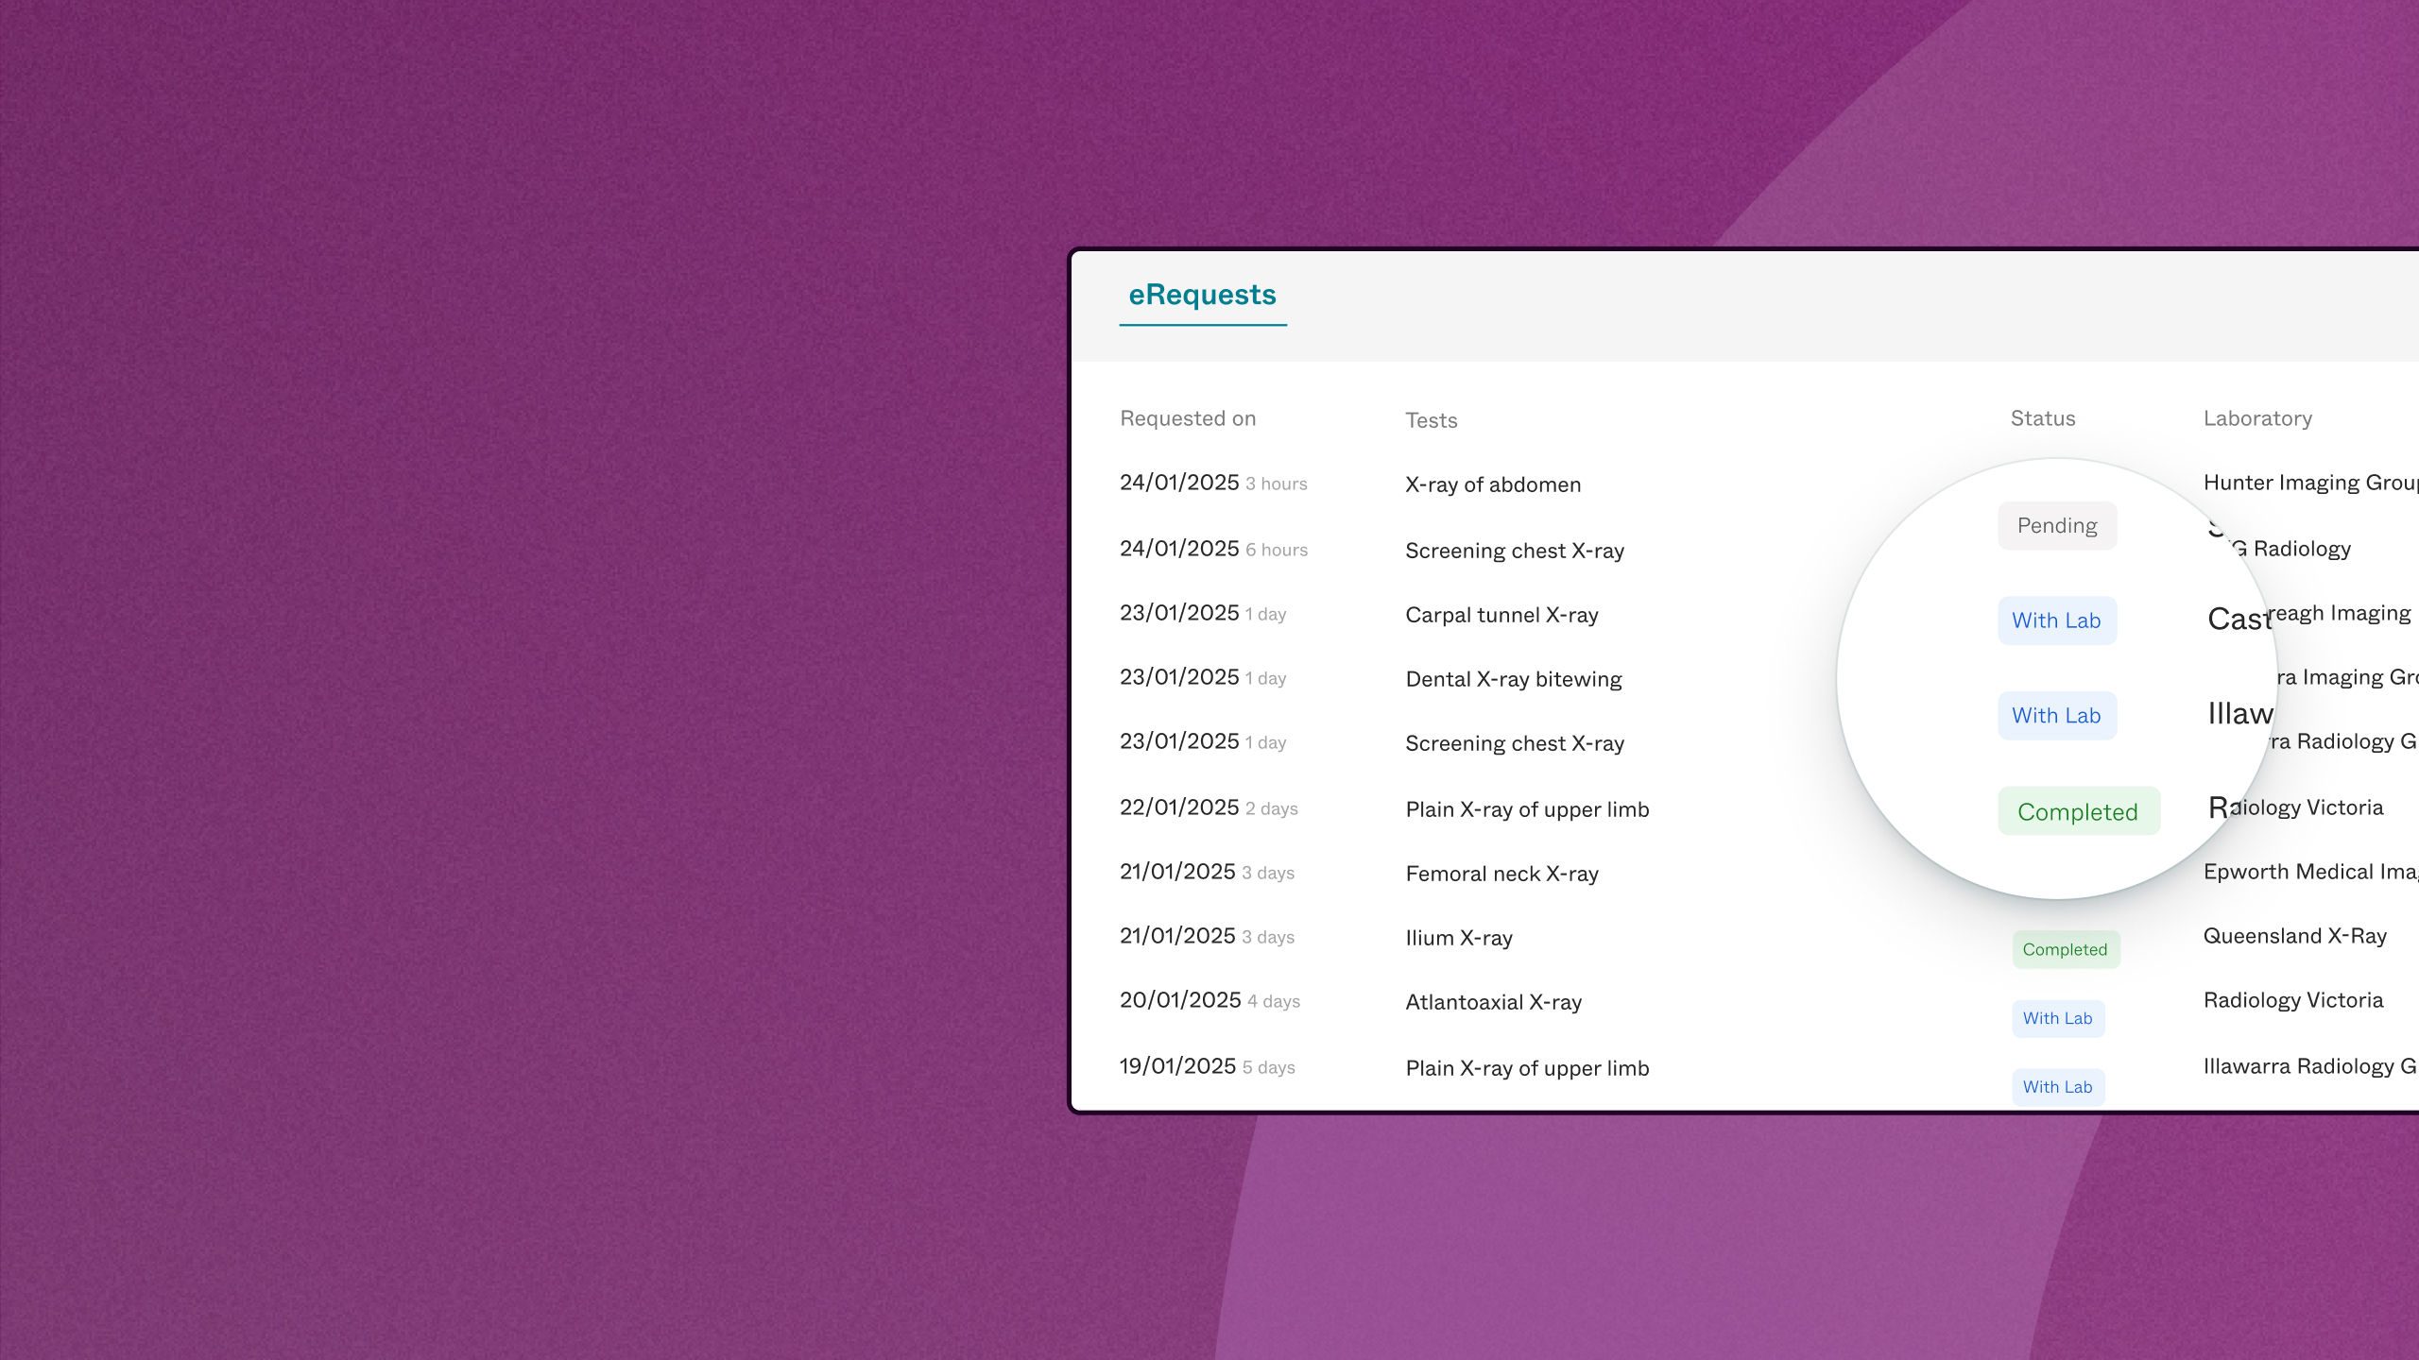Open the Screening chest X-ray dated 24/01/2025
The width and height of the screenshot is (2419, 1360).
coord(1514,550)
